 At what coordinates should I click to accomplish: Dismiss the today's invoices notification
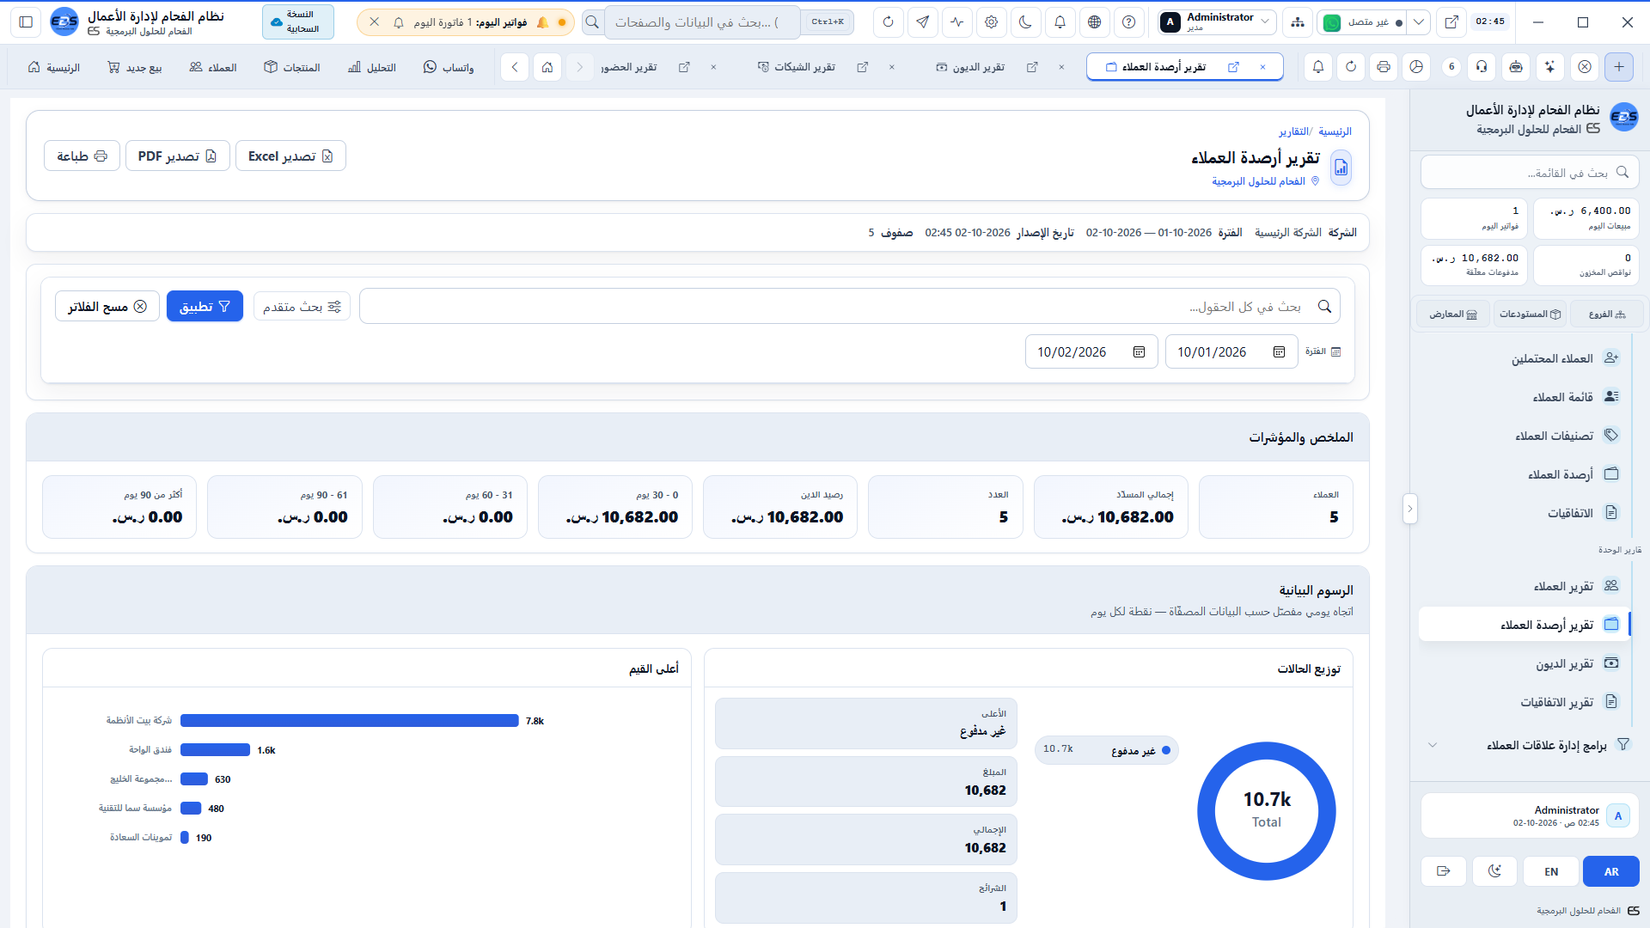coord(375,22)
